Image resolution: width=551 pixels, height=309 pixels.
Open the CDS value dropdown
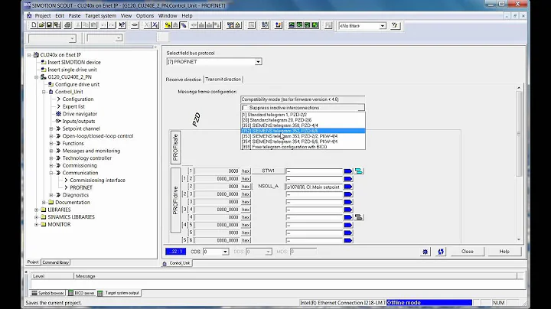(x=225, y=252)
